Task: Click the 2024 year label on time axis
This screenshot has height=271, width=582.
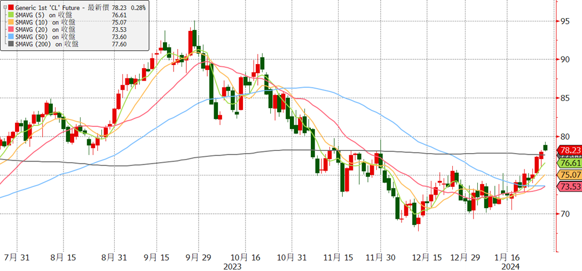Action: pyautogui.click(x=510, y=267)
